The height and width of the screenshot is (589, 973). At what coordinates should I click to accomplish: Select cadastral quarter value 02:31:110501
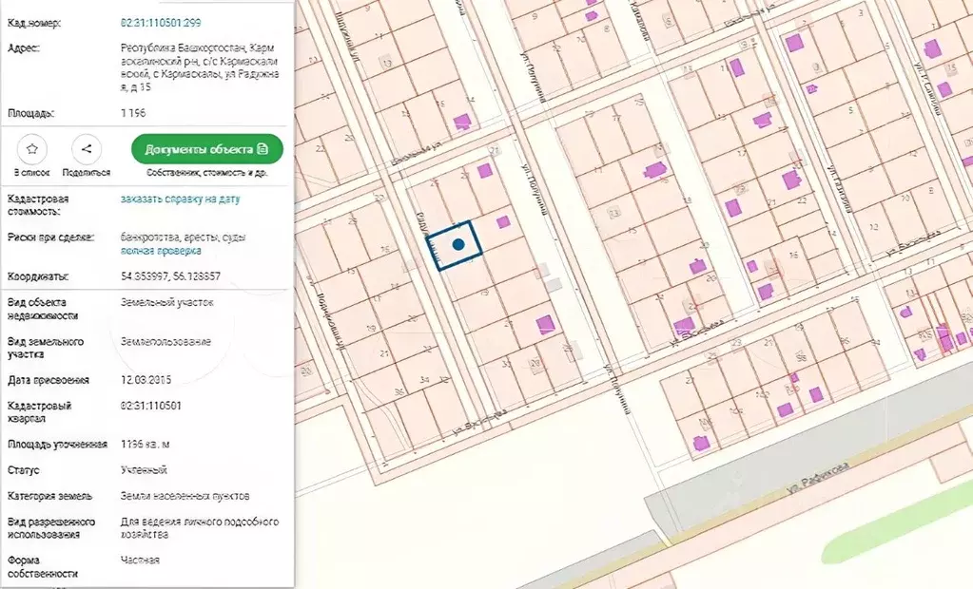click(x=151, y=406)
